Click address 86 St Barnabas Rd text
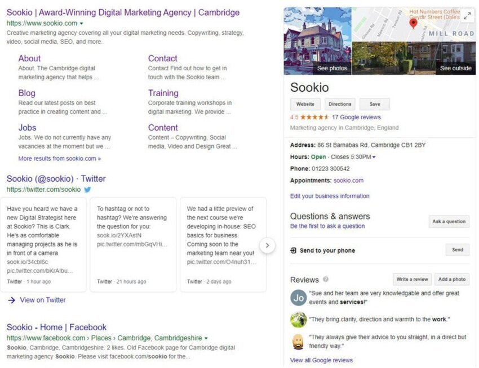This screenshot has width=479, height=368. (371, 145)
